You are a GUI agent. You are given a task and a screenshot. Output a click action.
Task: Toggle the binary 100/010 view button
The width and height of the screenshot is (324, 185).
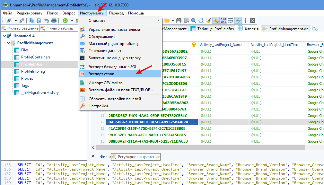[x=224, y=21]
